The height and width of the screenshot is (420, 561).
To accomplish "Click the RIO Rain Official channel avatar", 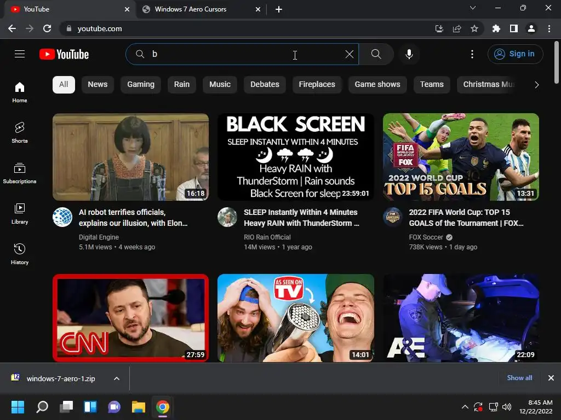I will tap(227, 217).
